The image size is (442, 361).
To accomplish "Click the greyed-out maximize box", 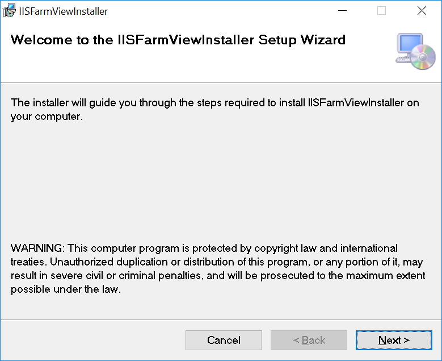I will pos(382,11).
